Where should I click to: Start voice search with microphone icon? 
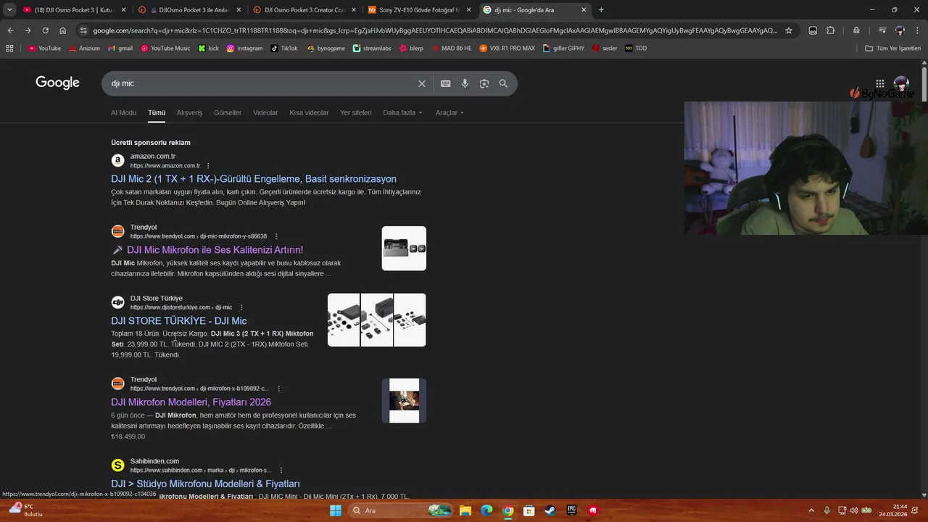pyautogui.click(x=465, y=83)
